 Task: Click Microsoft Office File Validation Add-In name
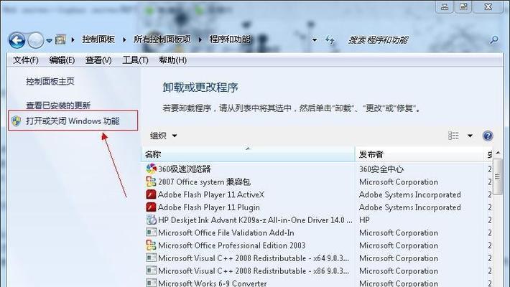coord(226,232)
